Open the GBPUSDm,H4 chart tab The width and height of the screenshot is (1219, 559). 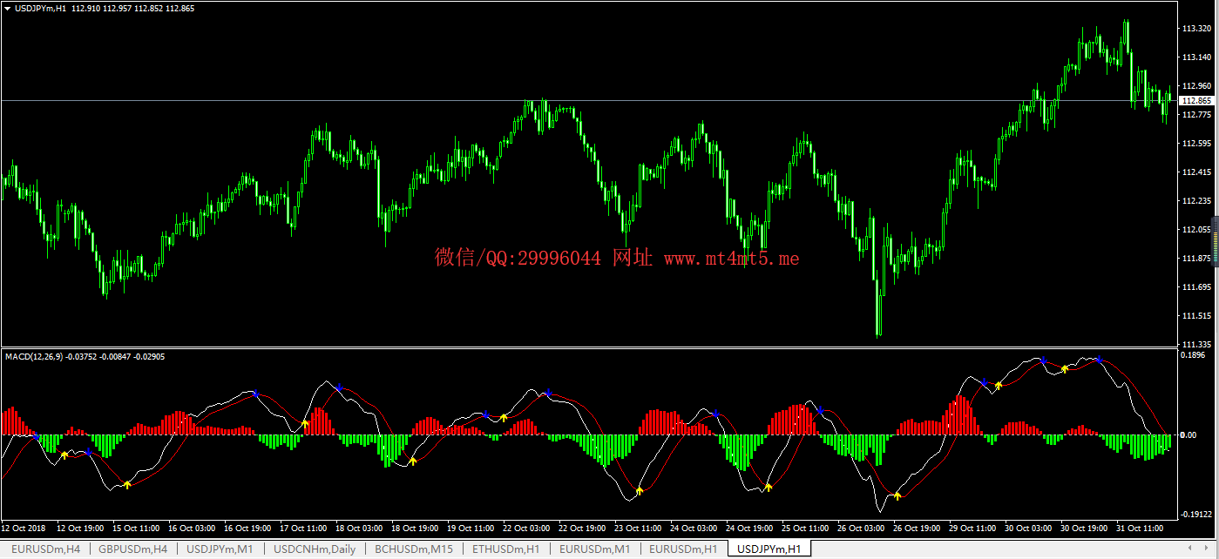tap(132, 549)
